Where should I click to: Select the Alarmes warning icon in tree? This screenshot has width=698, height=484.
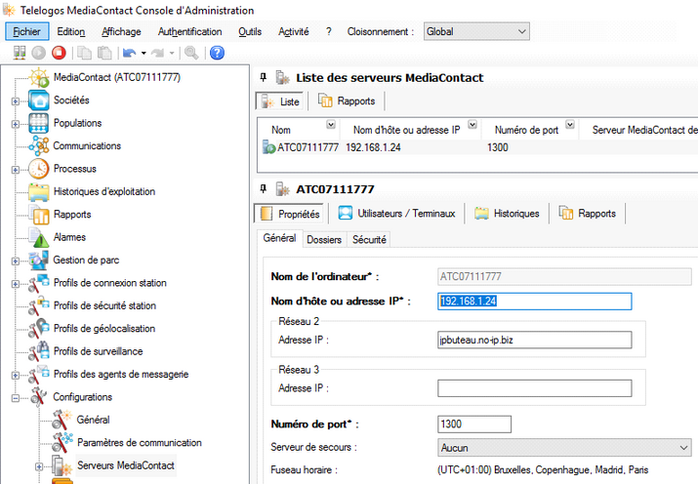[x=39, y=237]
